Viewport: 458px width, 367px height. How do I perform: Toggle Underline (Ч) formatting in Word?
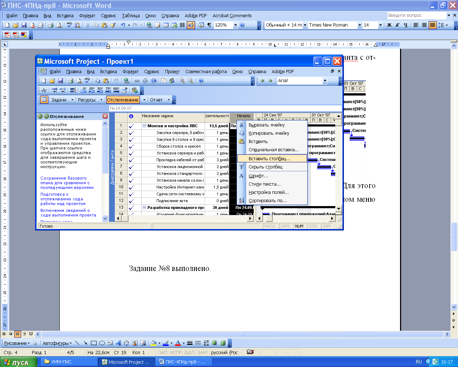[406, 25]
